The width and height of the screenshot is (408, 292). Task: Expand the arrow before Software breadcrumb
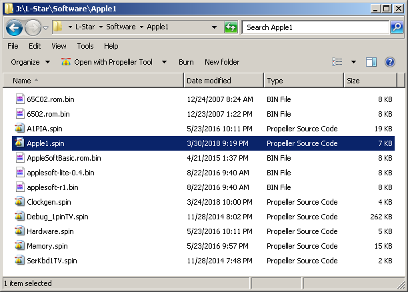click(x=101, y=27)
